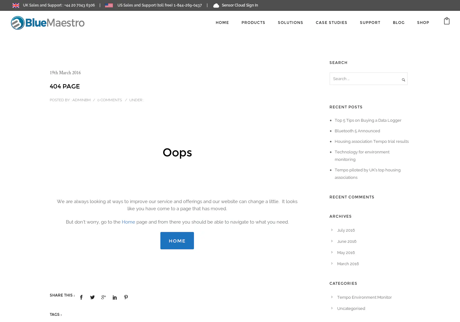This screenshot has width=460, height=322.
Task: Open the shopping cart icon
Action: (447, 21)
